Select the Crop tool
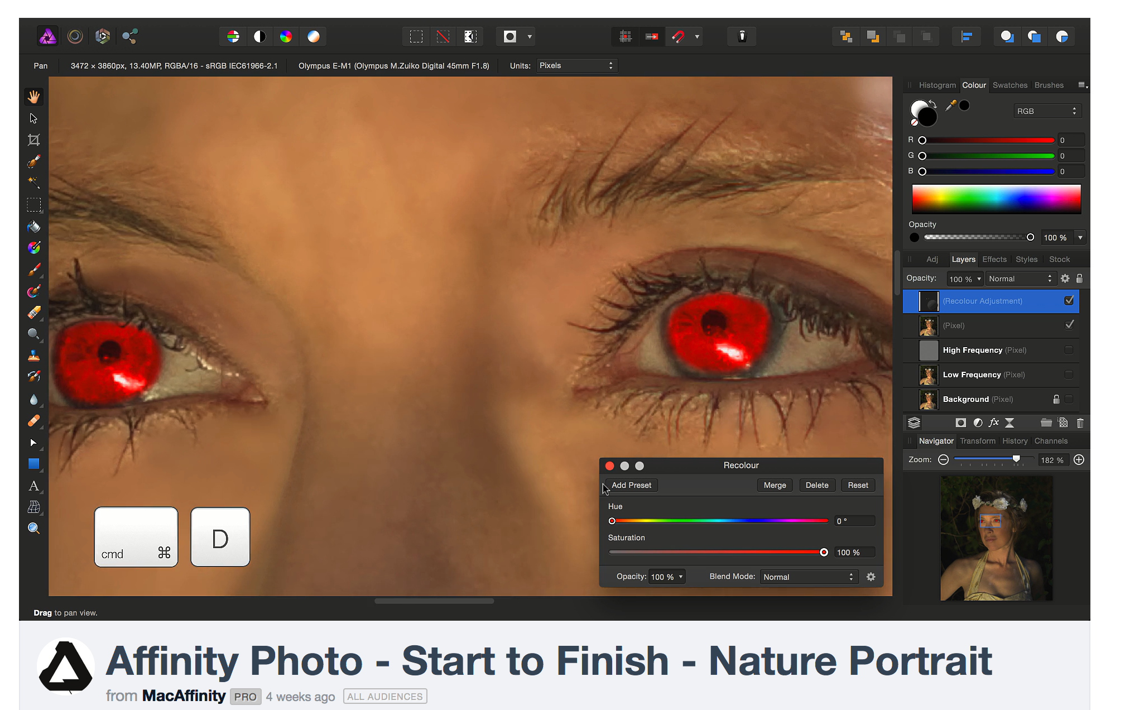The height and width of the screenshot is (710, 1125). tap(33, 140)
